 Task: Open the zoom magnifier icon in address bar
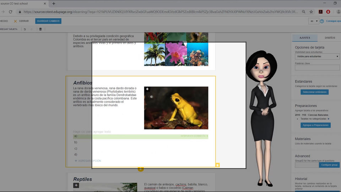(x=304, y=12)
